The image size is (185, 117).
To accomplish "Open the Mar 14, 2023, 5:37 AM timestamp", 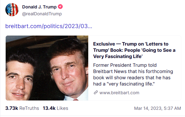I will [157, 108].
